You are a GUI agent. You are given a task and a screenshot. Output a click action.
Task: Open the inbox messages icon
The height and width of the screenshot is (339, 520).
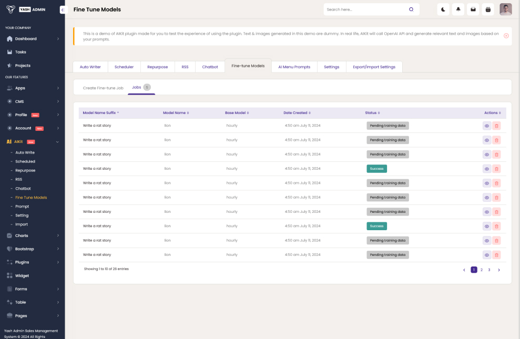[x=473, y=9]
